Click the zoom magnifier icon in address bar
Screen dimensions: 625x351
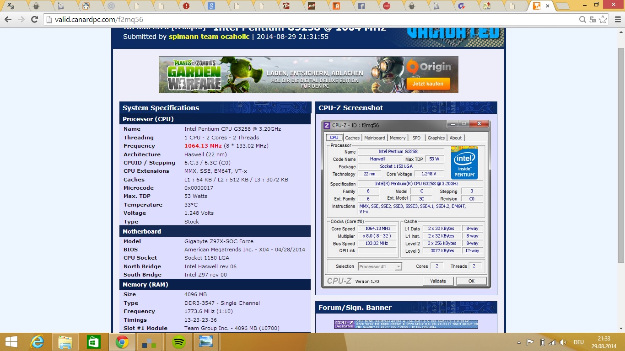point(582,19)
